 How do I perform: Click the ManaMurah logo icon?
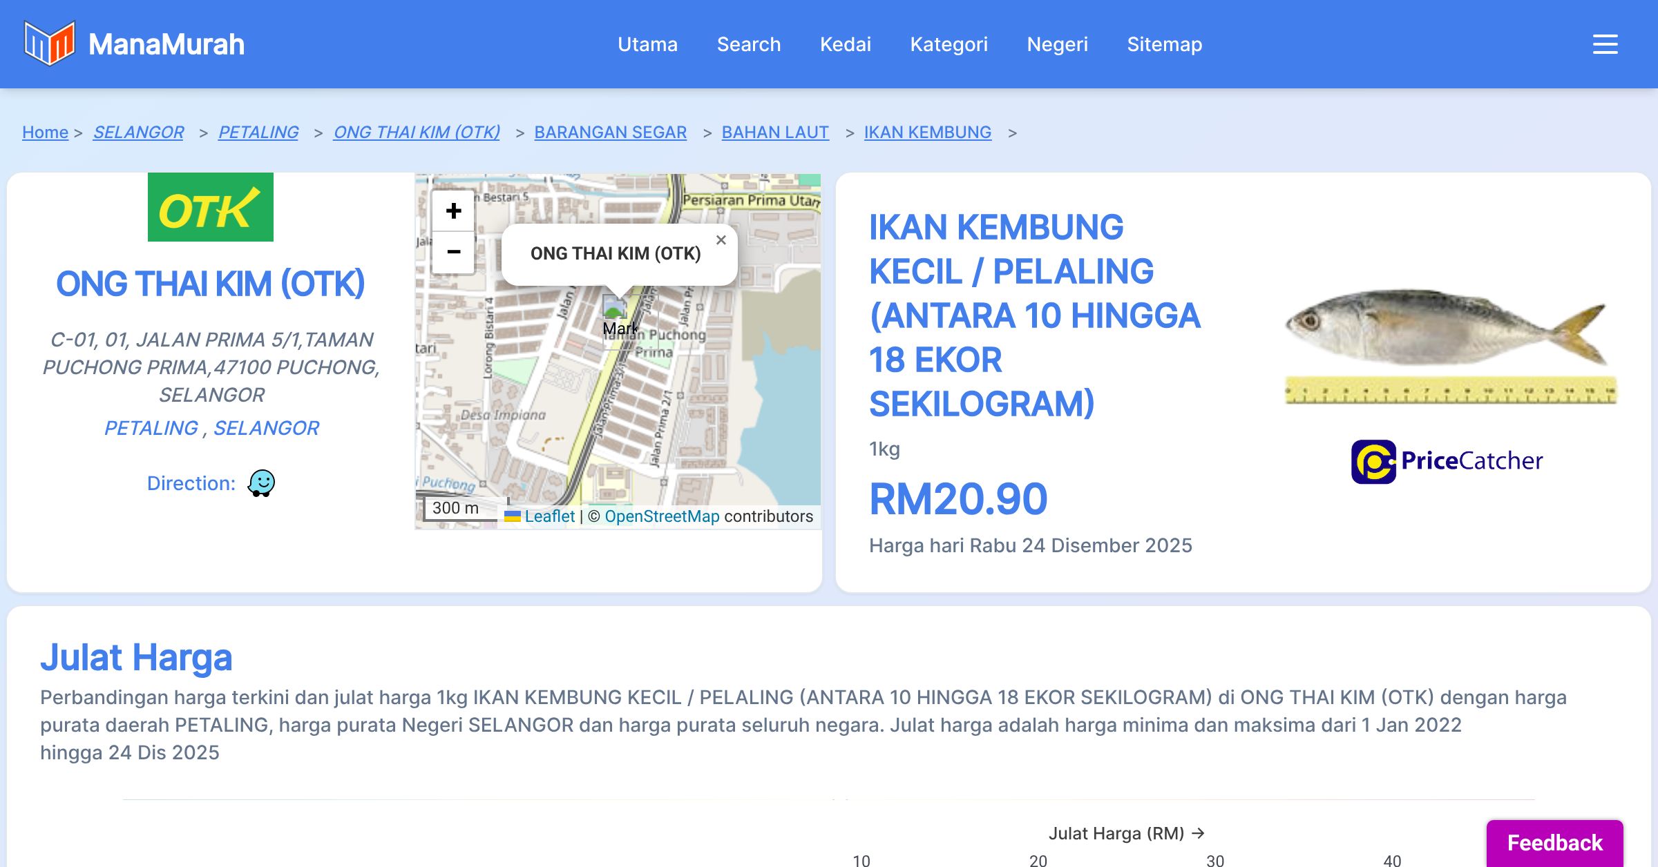(x=49, y=43)
